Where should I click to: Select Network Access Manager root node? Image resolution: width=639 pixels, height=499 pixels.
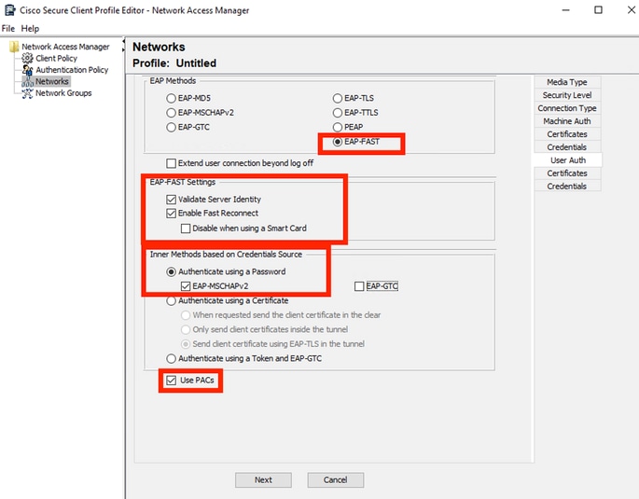click(65, 47)
